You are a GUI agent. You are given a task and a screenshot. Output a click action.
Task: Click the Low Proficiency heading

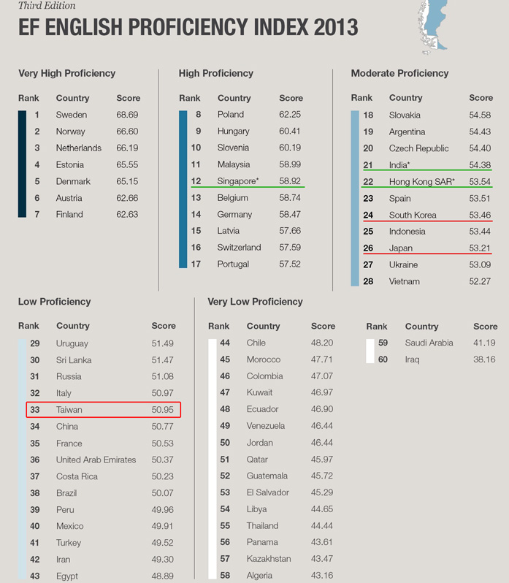click(54, 302)
